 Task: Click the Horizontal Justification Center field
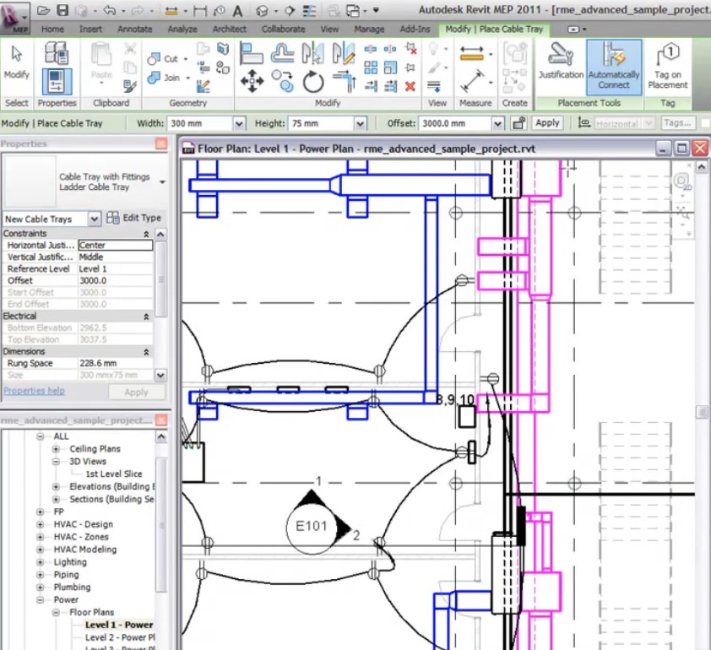pos(116,245)
